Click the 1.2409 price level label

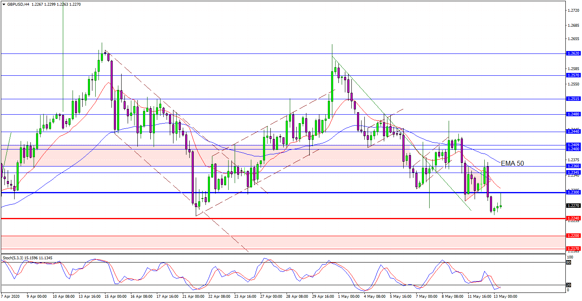click(573, 145)
